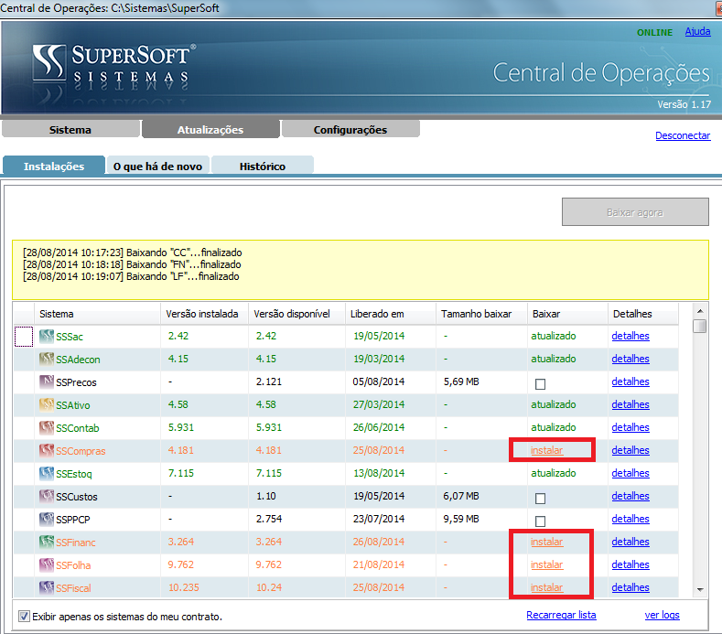
Task: Click Recarregar lista link
Action: [561, 615]
